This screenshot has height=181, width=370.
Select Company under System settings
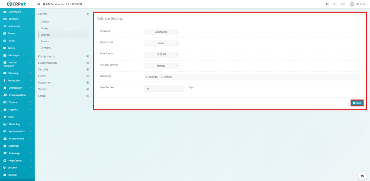point(46,48)
